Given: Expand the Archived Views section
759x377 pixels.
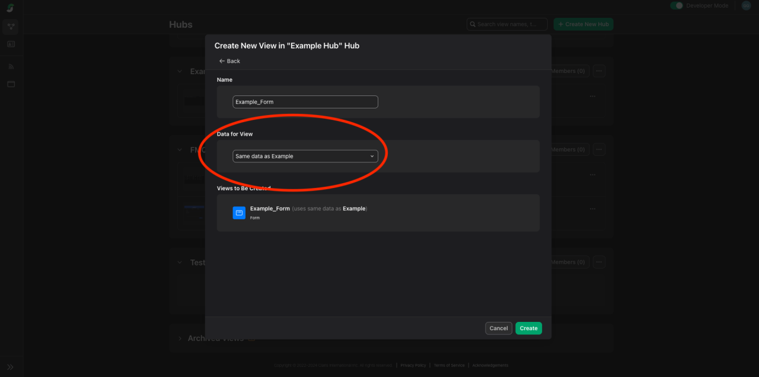Looking at the screenshot, I should pos(180,338).
